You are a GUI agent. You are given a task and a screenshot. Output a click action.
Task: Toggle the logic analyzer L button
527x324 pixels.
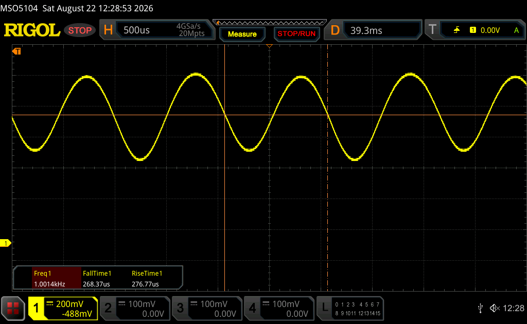coord(325,307)
